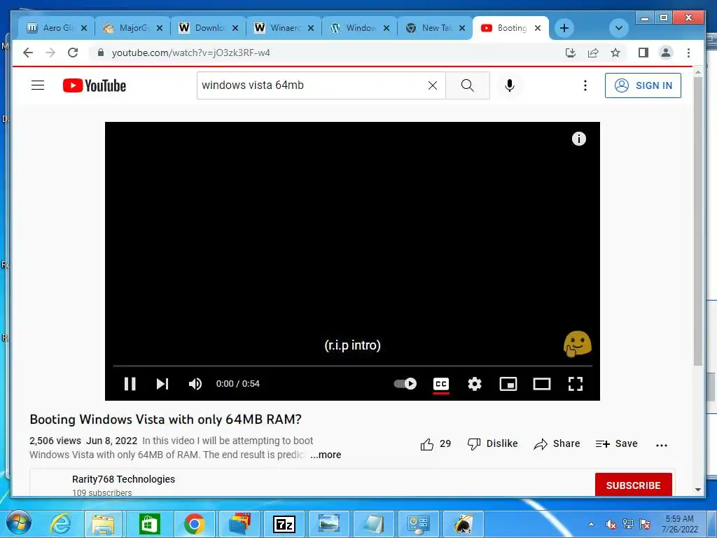Open Rarity768 Technologies channel
Screen dimensions: 717x538
(x=123, y=479)
